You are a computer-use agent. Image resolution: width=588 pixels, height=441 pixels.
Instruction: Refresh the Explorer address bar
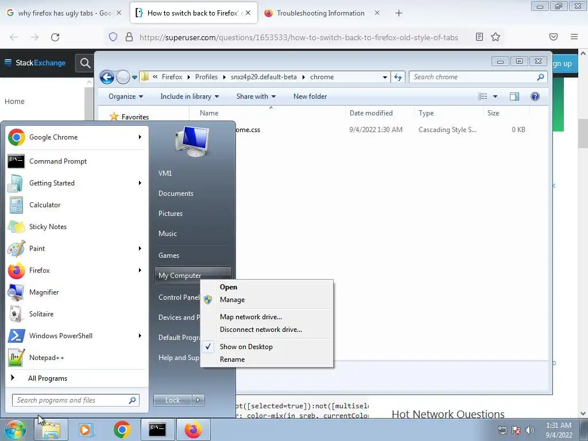[x=398, y=78]
